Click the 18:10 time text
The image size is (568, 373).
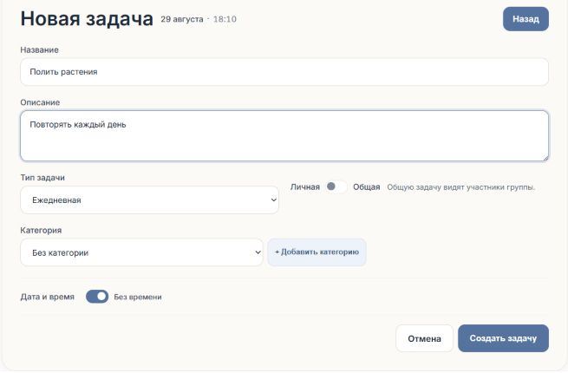point(225,19)
